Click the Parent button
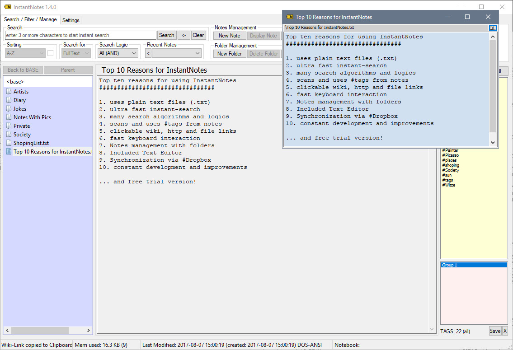 [68, 70]
